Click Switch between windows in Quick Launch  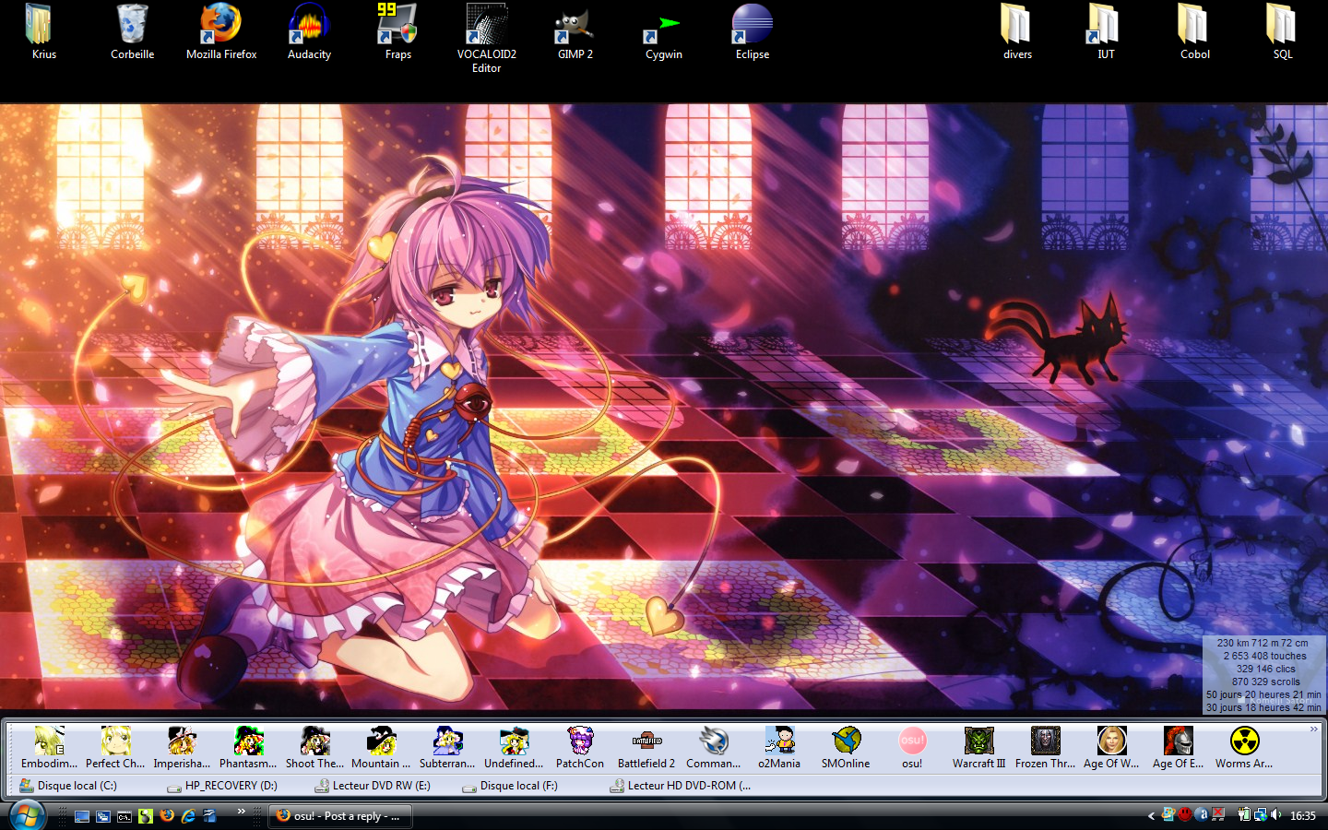pyautogui.click(x=103, y=816)
